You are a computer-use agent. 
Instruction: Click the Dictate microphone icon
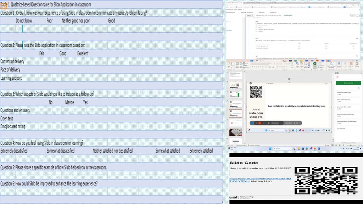339,64
